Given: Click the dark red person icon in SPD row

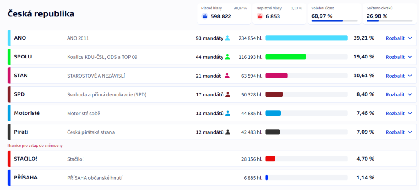Looking at the screenshot, I should (x=228, y=94).
